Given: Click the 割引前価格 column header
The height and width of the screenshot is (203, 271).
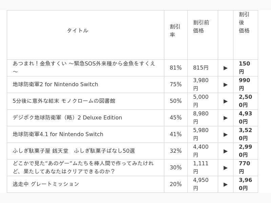Looking at the screenshot, I should click(201, 26).
